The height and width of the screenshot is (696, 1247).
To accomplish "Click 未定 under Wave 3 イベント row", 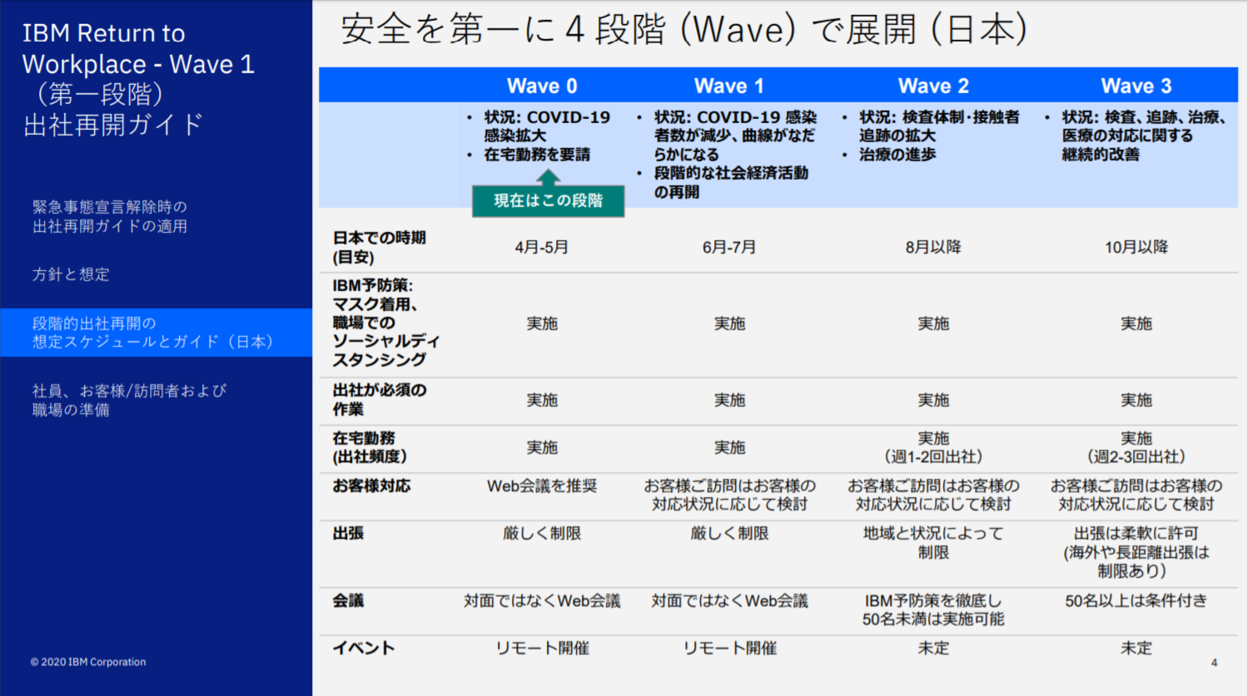I will [1135, 648].
